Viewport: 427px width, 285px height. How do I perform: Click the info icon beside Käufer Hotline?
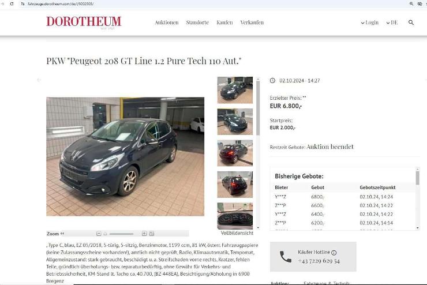coord(334,253)
